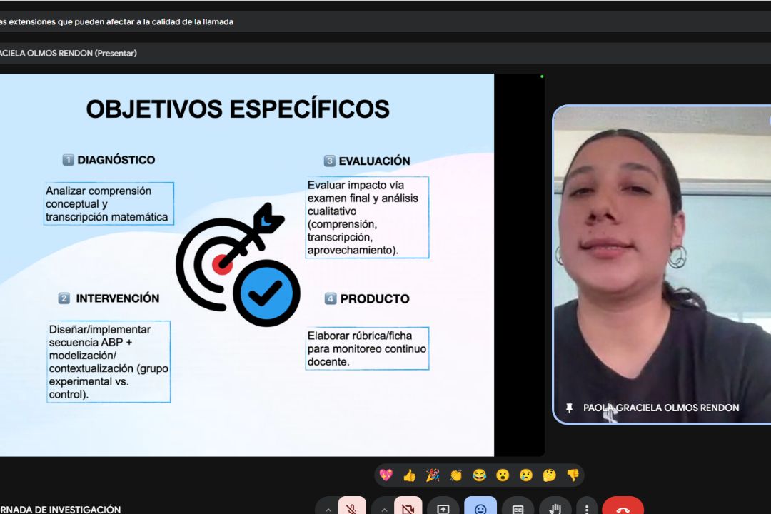Leave the call
Image resolution: width=771 pixels, height=514 pixels.
coord(623,508)
